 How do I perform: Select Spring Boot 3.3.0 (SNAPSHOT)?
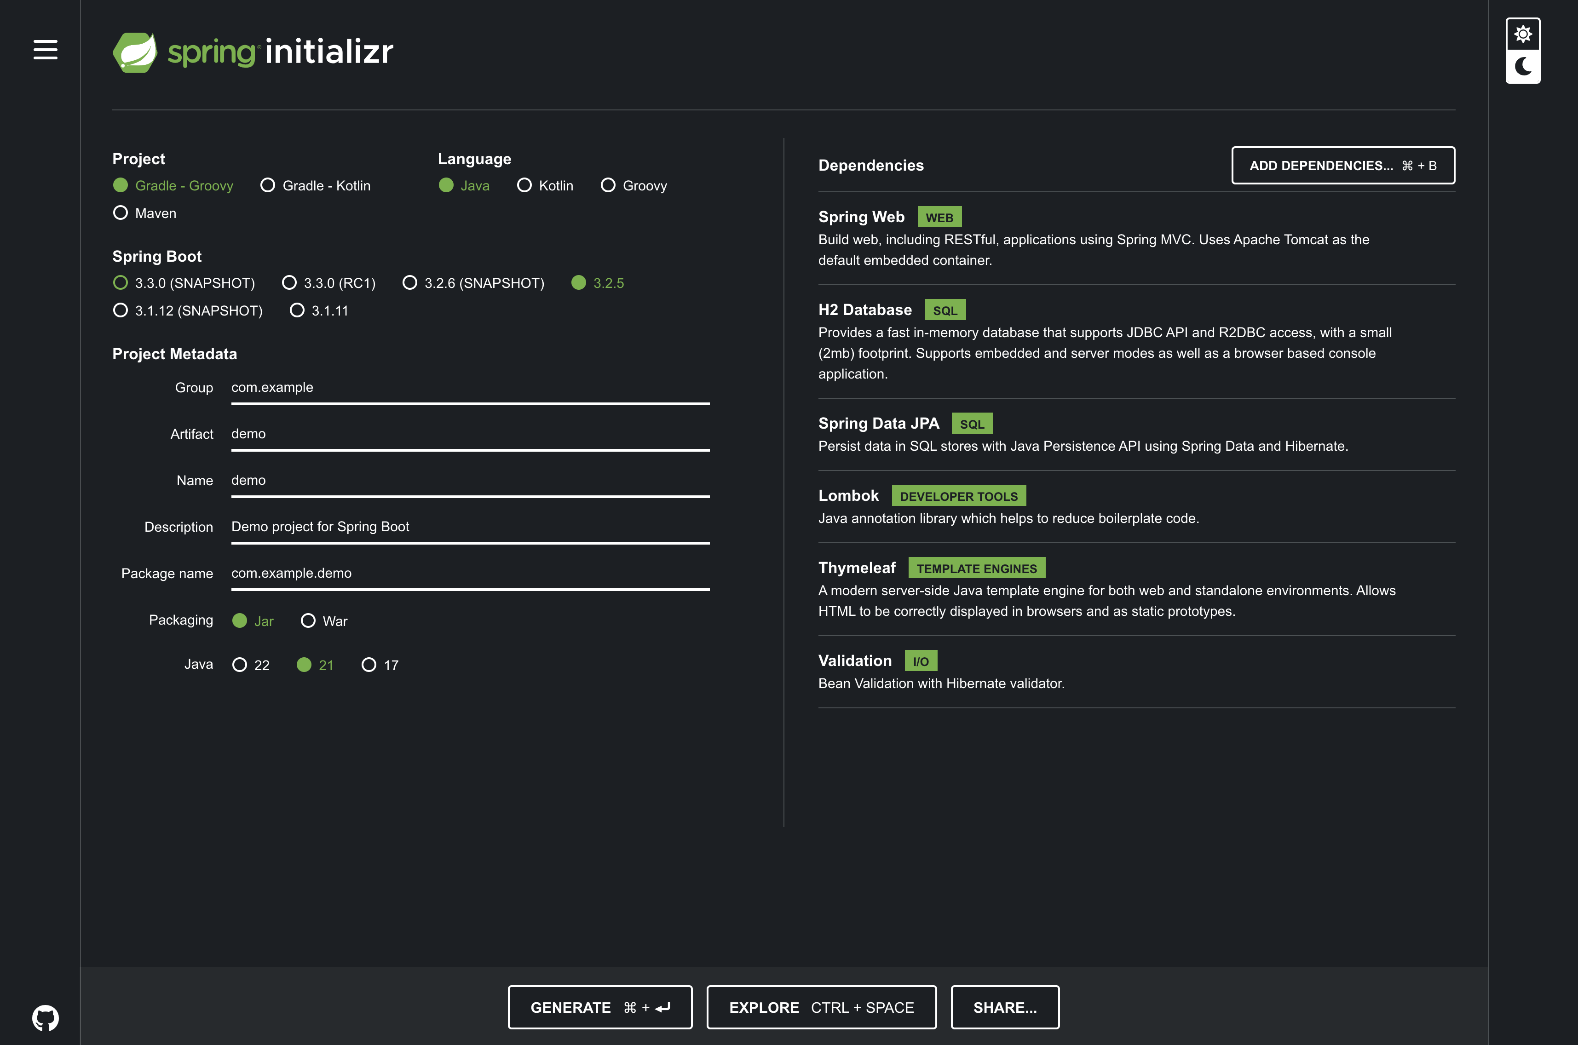click(x=184, y=282)
